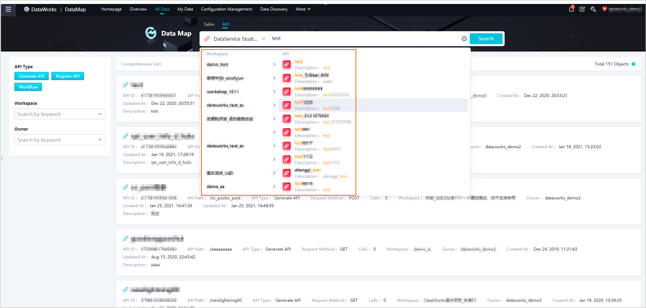646x308 pixels.
Task: Select the zhongyi_test API suggestion
Action: pyautogui.click(x=373, y=173)
